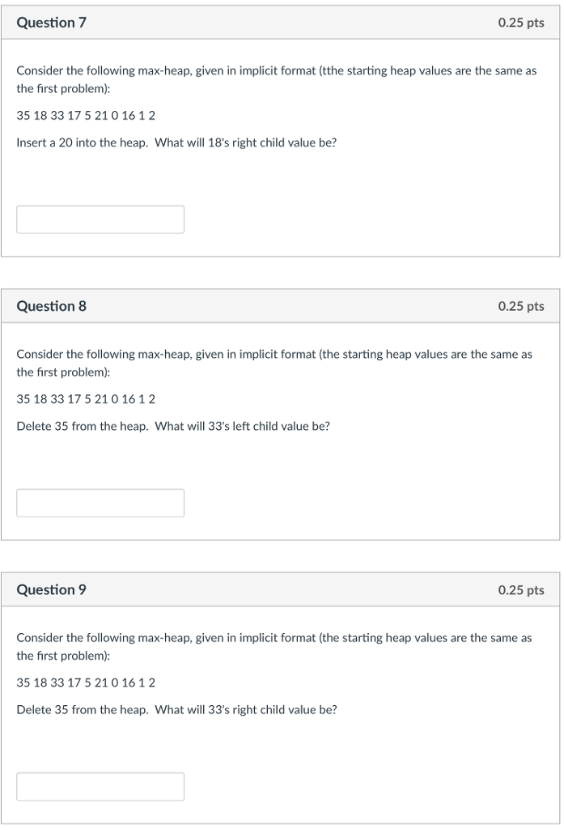Click the heap values in Question 9
The height and width of the screenshot is (829, 564).
coord(86,682)
